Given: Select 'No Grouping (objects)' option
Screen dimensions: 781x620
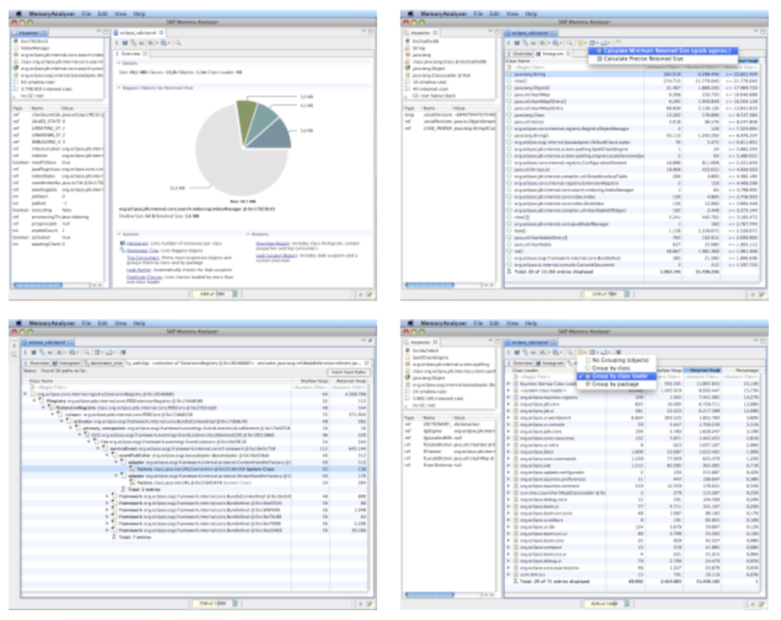Looking at the screenshot, I should point(617,360).
